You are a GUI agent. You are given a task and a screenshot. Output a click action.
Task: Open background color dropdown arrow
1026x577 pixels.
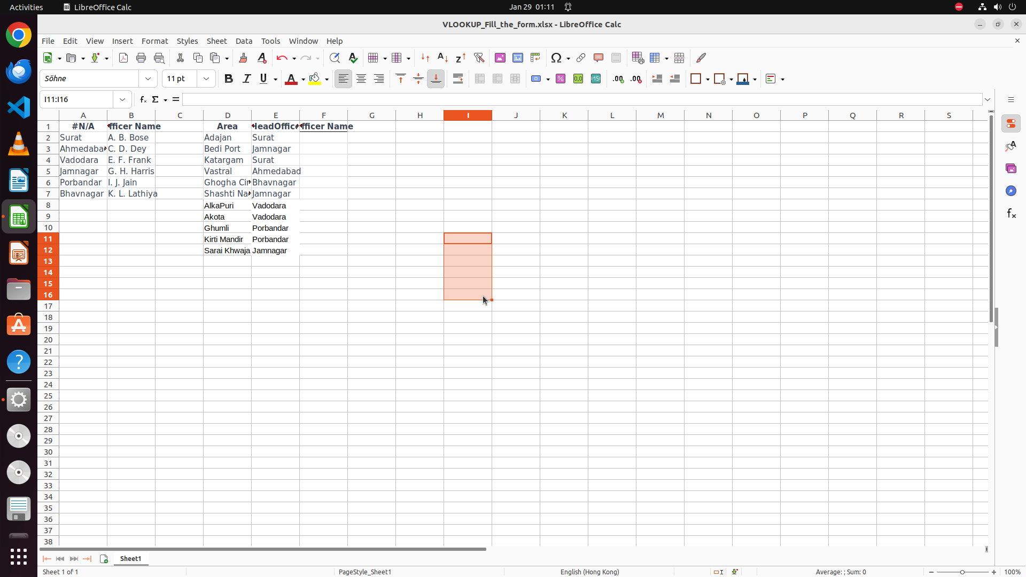pos(327,79)
